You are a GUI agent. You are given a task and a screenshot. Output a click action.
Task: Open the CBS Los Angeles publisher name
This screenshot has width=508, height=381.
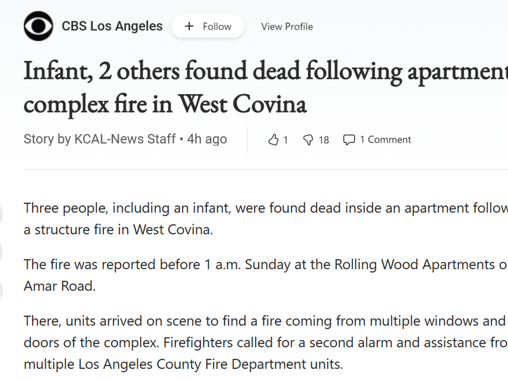(x=112, y=26)
